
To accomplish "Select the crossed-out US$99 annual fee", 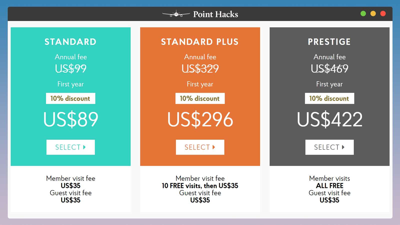I will pos(70,68).
